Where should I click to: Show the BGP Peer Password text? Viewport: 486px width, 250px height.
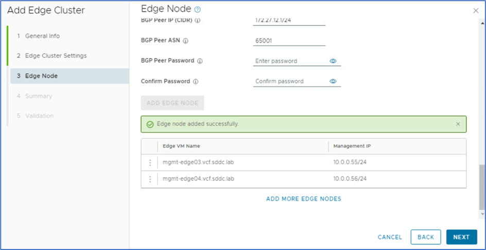(x=333, y=61)
